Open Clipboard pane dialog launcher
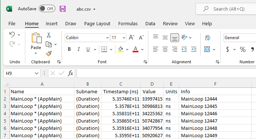This screenshot has height=139, width=256. (x=59, y=62)
